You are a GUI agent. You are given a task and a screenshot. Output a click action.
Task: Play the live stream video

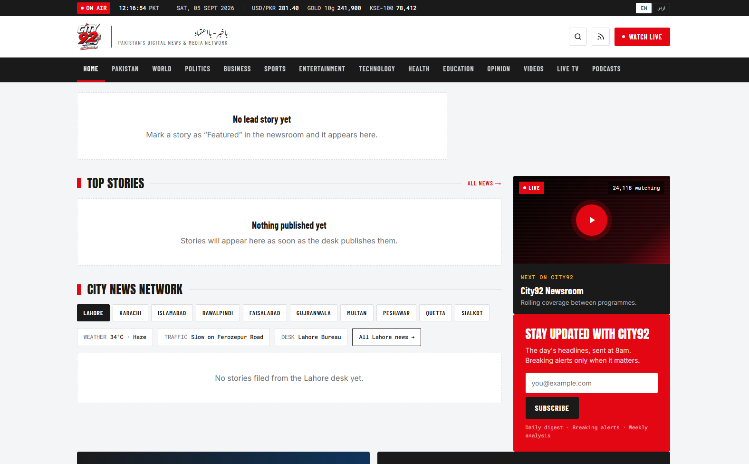click(x=592, y=220)
